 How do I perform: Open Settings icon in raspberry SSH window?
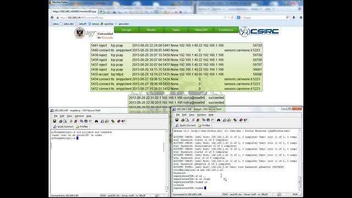(x=113, y=121)
